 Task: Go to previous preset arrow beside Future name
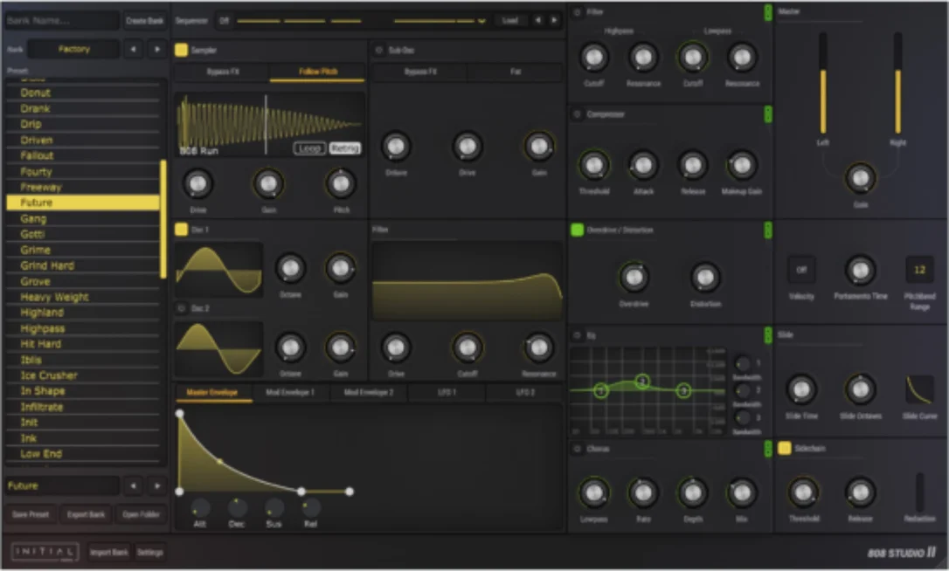coord(133,485)
